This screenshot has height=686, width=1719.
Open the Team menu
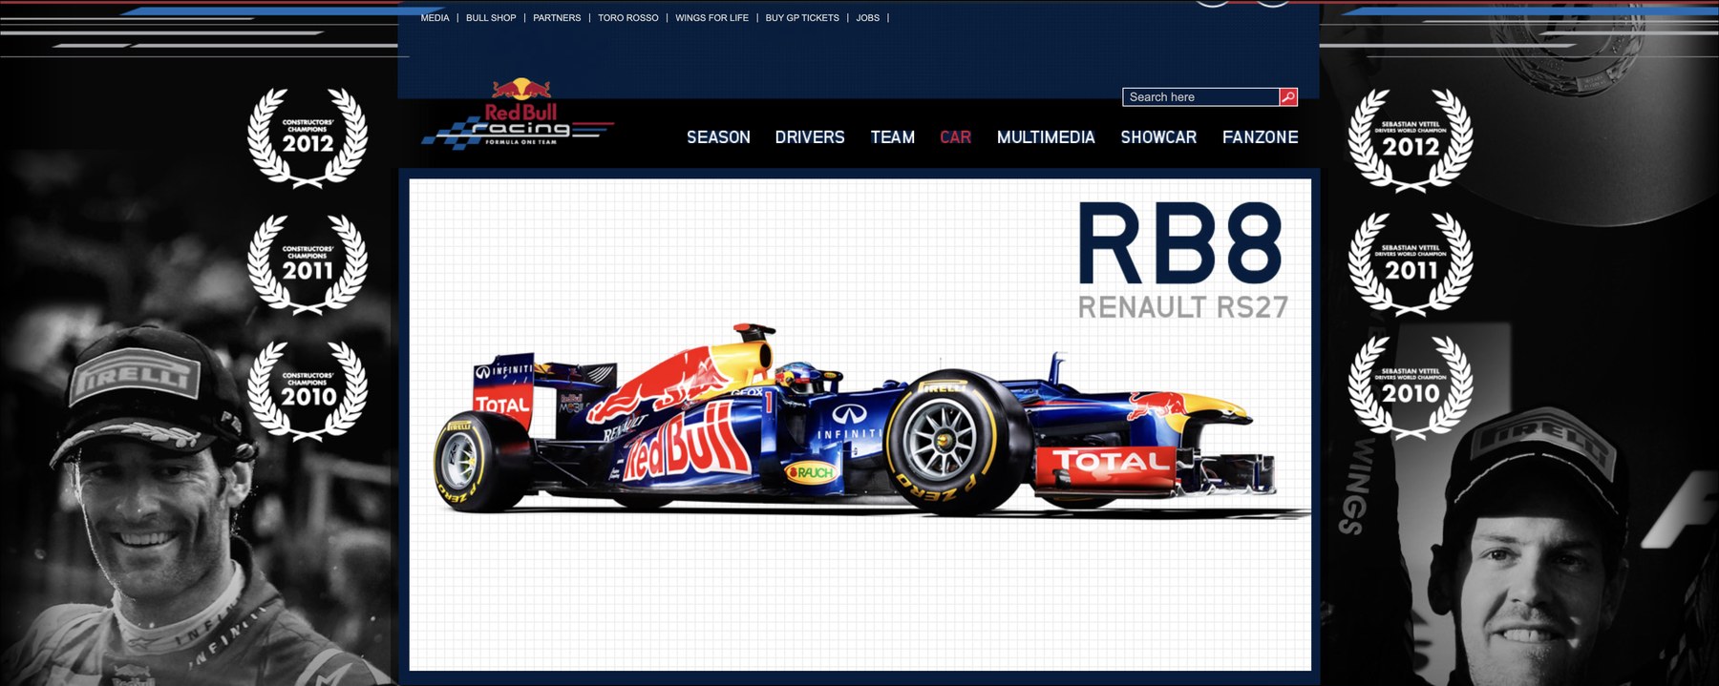click(x=893, y=137)
